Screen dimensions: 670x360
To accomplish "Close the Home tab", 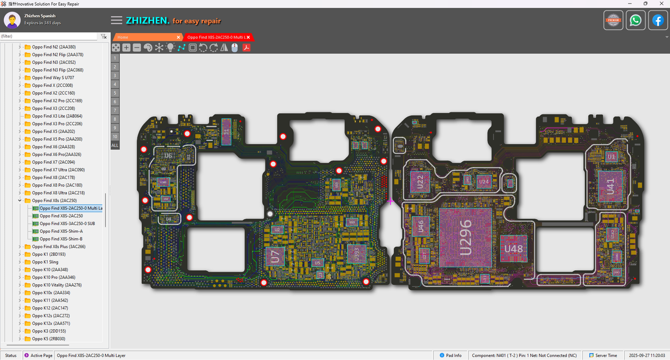I will tap(178, 37).
